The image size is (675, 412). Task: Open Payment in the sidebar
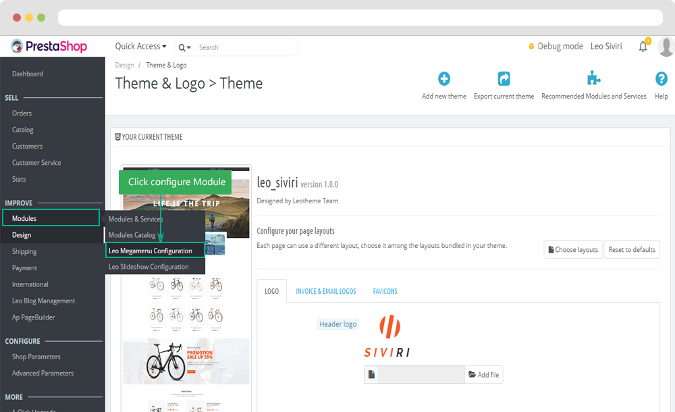pyautogui.click(x=24, y=267)
